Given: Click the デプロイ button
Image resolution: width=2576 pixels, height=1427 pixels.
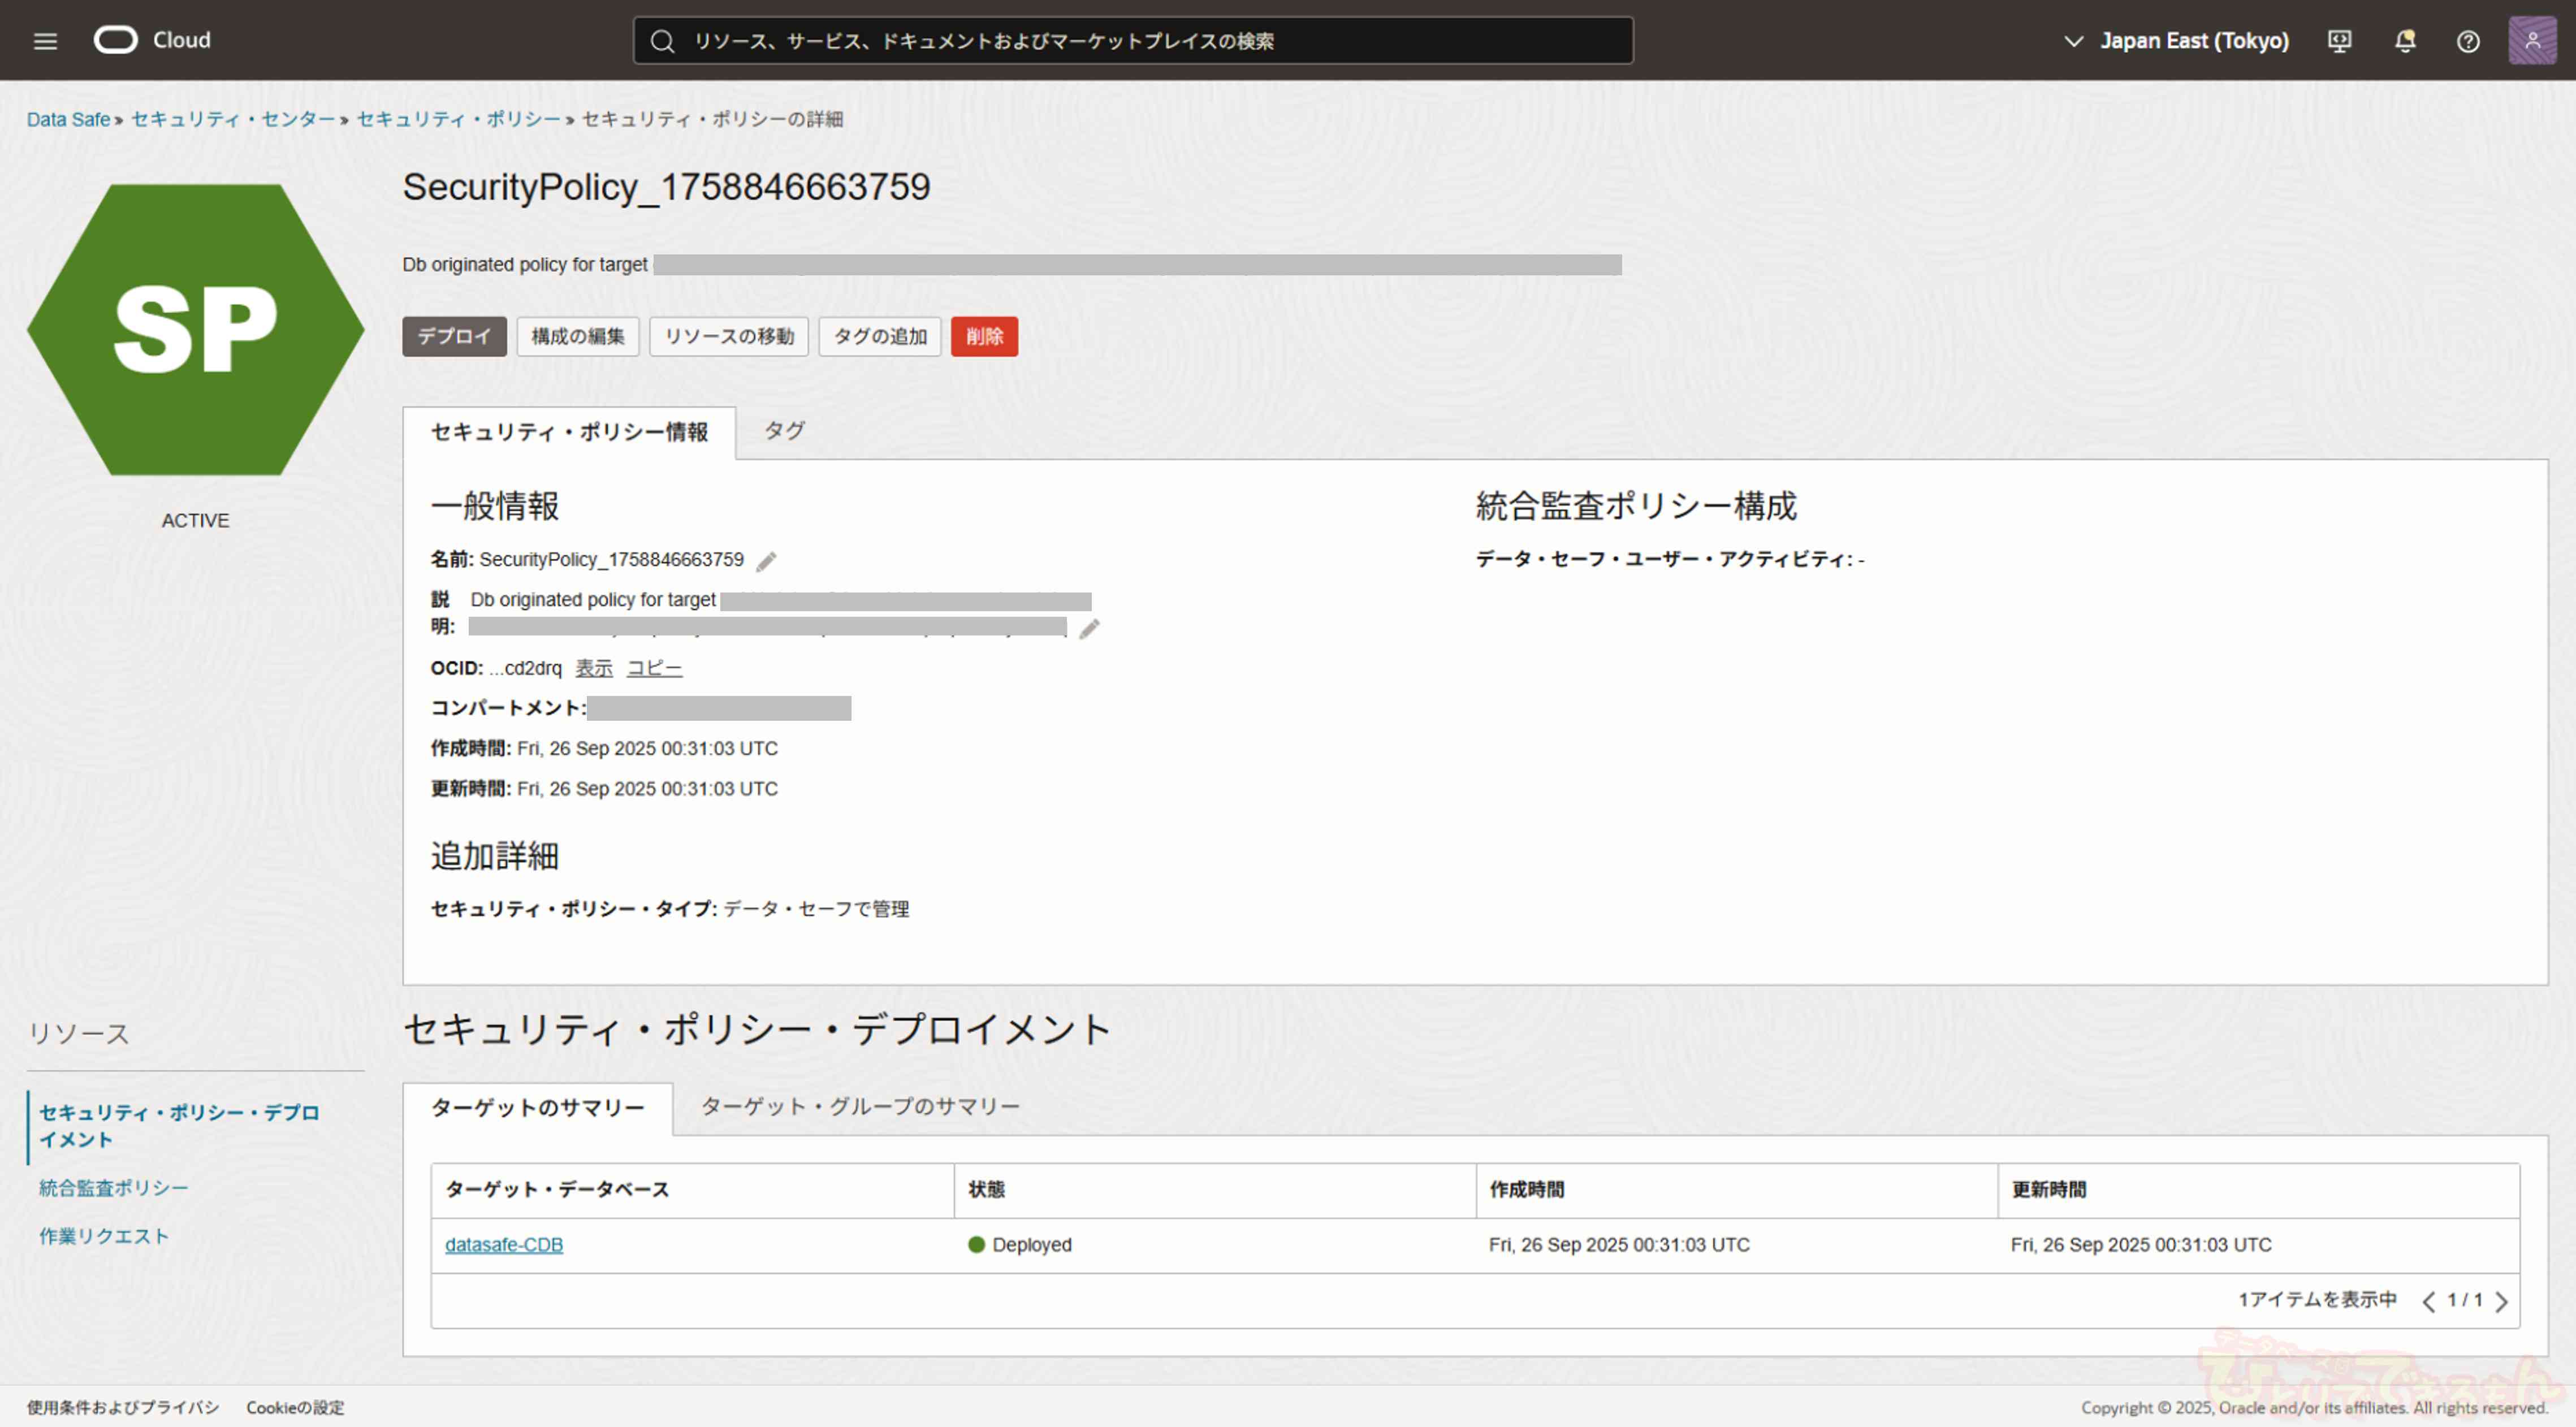Looking at the screenshot, I should (x=454, y=337).
